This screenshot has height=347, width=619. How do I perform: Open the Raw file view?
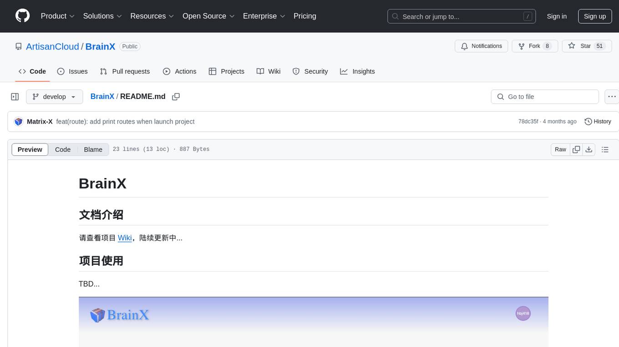(x=560, y=149)
